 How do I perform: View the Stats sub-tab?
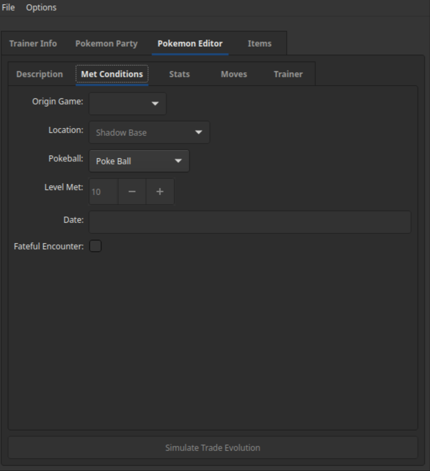point(179,74)
